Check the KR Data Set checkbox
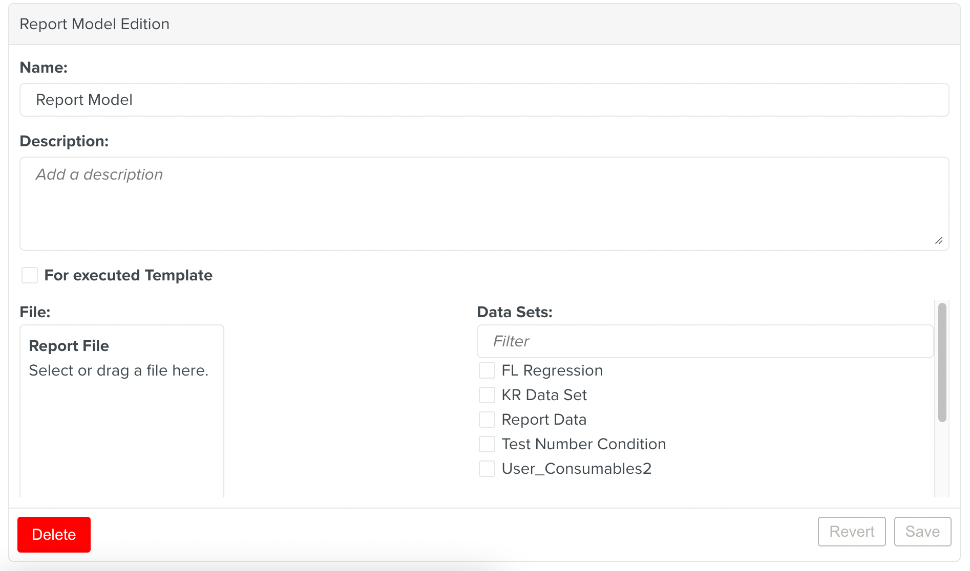Viewport: 970px width, 571px height. pyautogui.click(x=487, y=395)
